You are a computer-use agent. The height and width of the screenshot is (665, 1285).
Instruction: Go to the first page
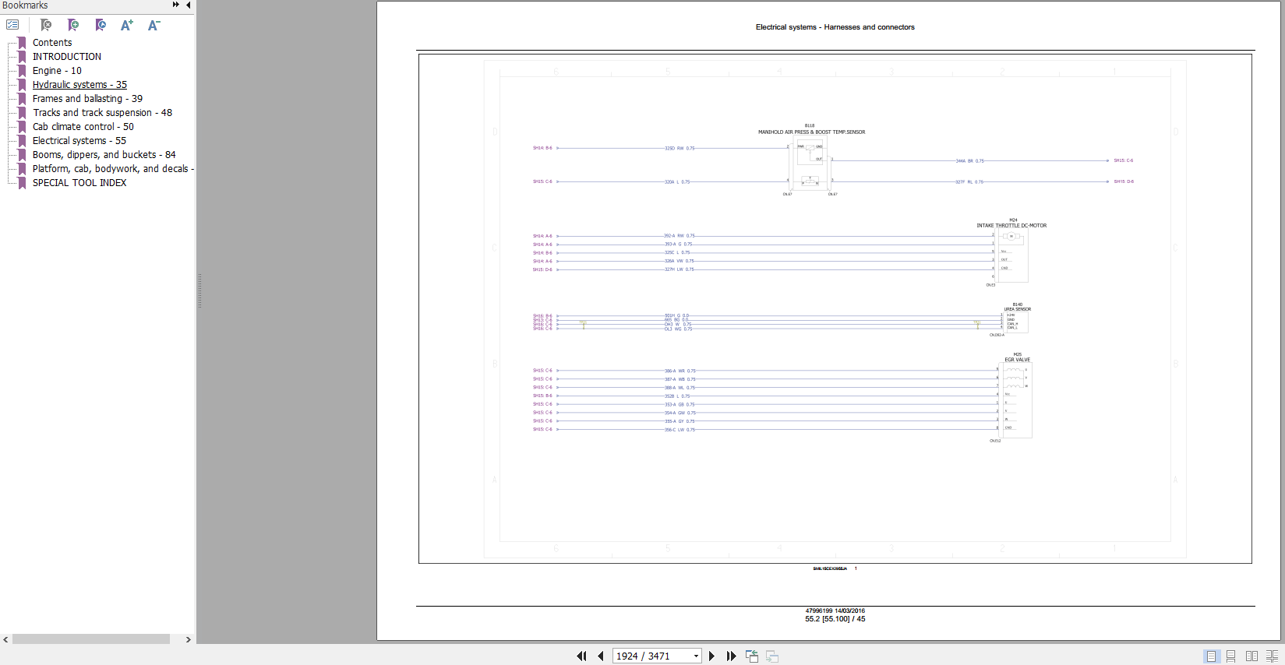coord(581,656)
